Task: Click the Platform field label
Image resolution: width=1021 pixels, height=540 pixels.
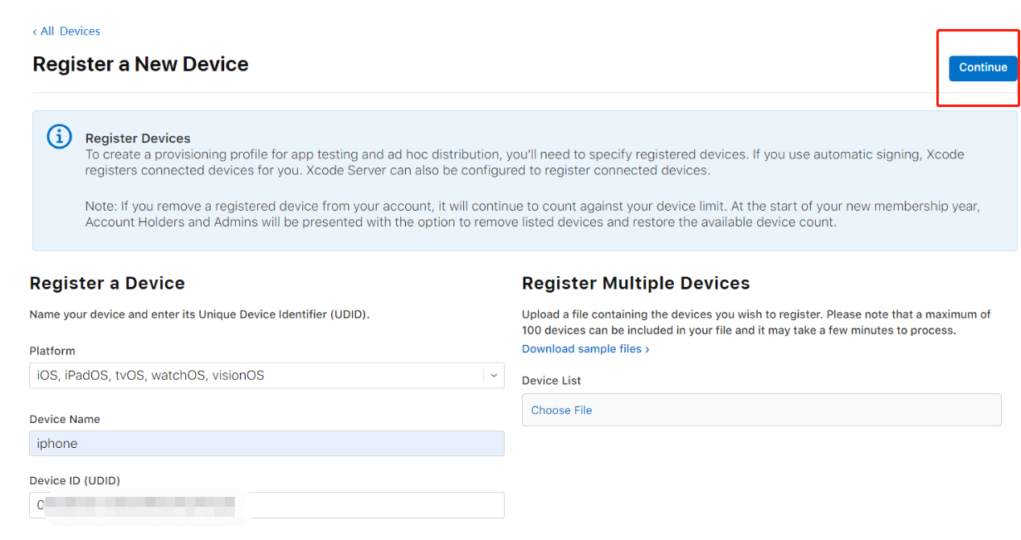Action: coord(52,351)
